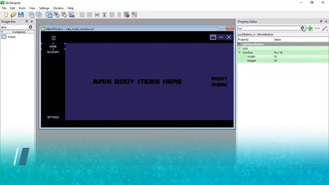Click the Bring to Front toolbar icon
Screen dimensions: 329x185
click(39, 15)
